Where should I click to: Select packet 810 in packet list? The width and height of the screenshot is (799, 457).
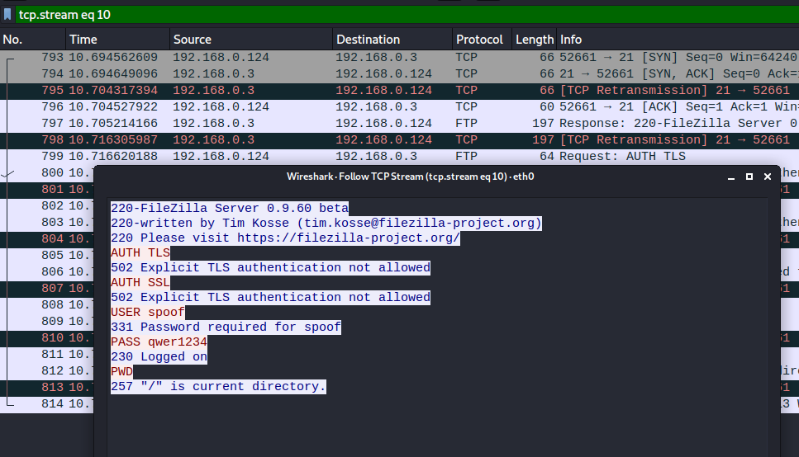(47, 338)
